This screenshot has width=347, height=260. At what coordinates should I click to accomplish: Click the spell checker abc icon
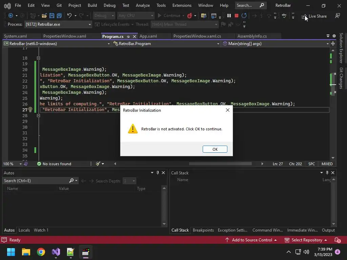tap(284, 16)
